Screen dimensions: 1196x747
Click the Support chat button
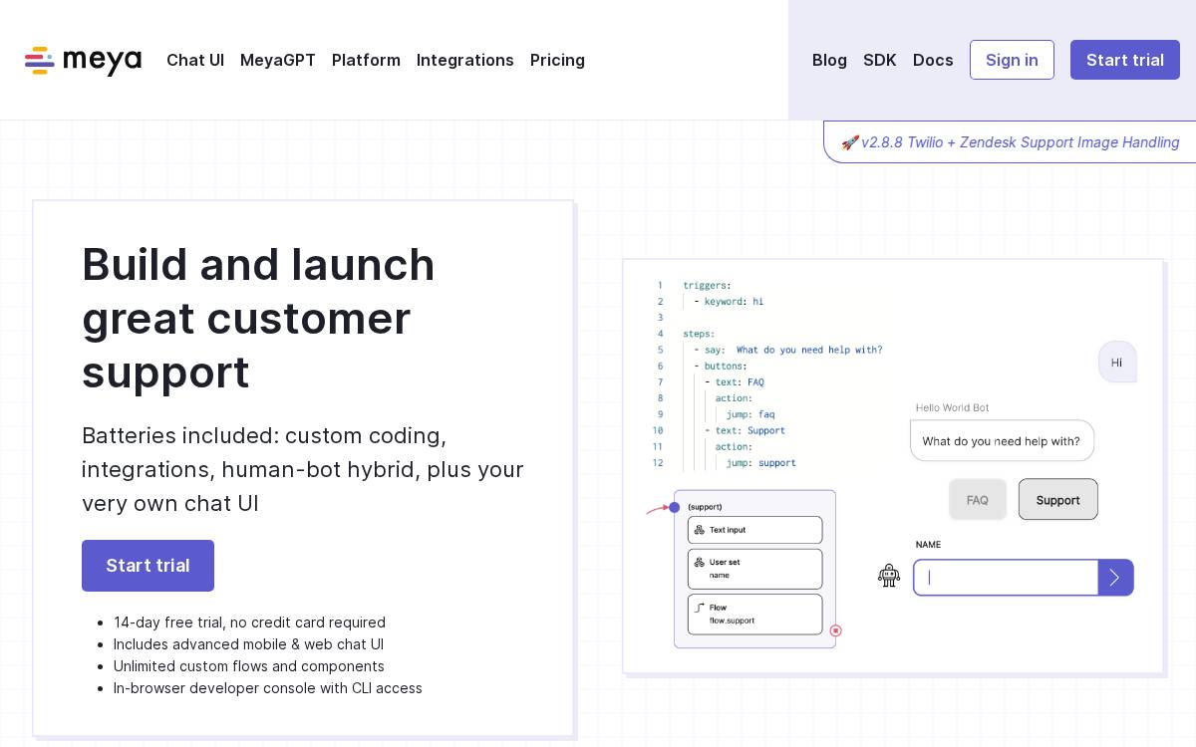pos(1057,500)
